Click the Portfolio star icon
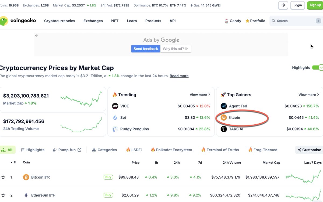323x202 pixels. click(x=247, y=21)
